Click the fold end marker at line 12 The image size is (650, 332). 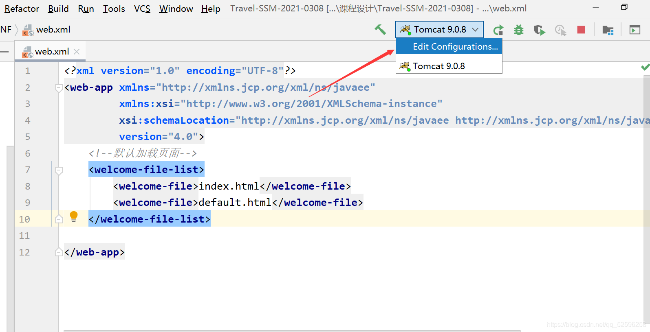59,252
